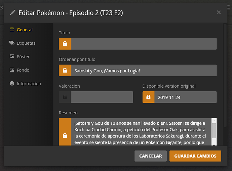
Task: Click the Etiquetas tag icon
Action: point(12,43)
